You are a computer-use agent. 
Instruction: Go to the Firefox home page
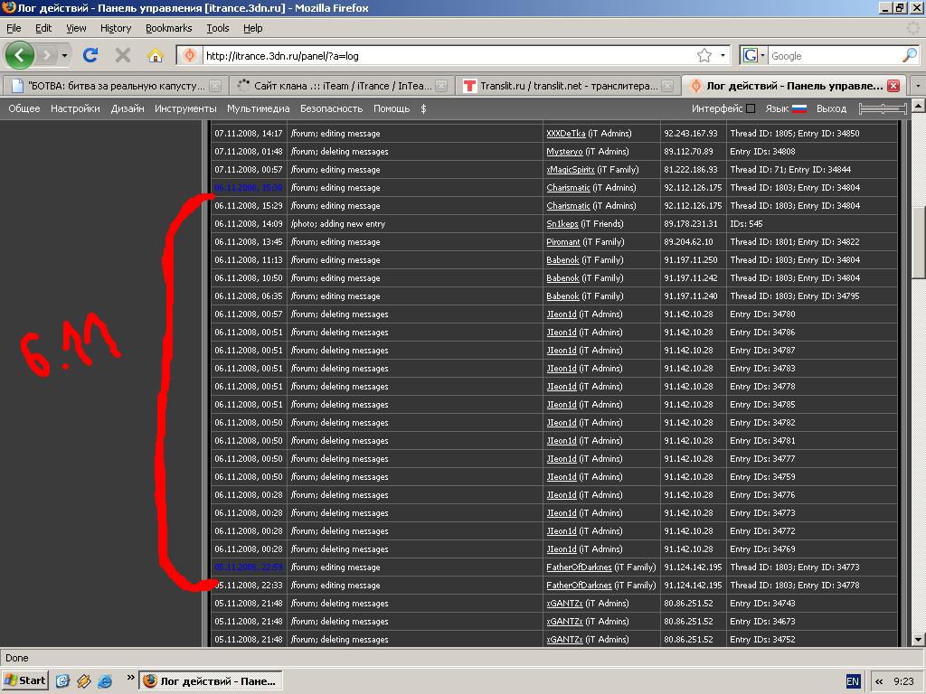coord(155,55)
